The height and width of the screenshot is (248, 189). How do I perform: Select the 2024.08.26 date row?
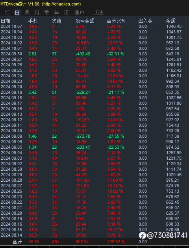click(11, 191)
